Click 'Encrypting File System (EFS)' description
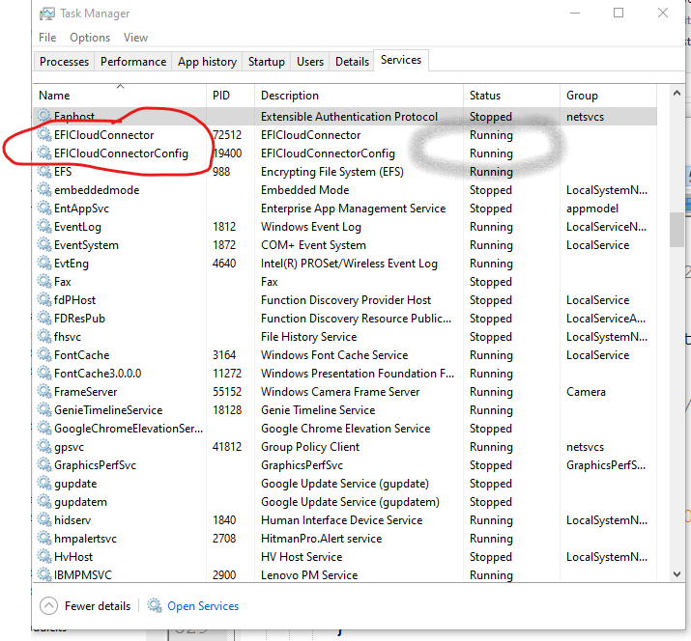 (332, 172)
